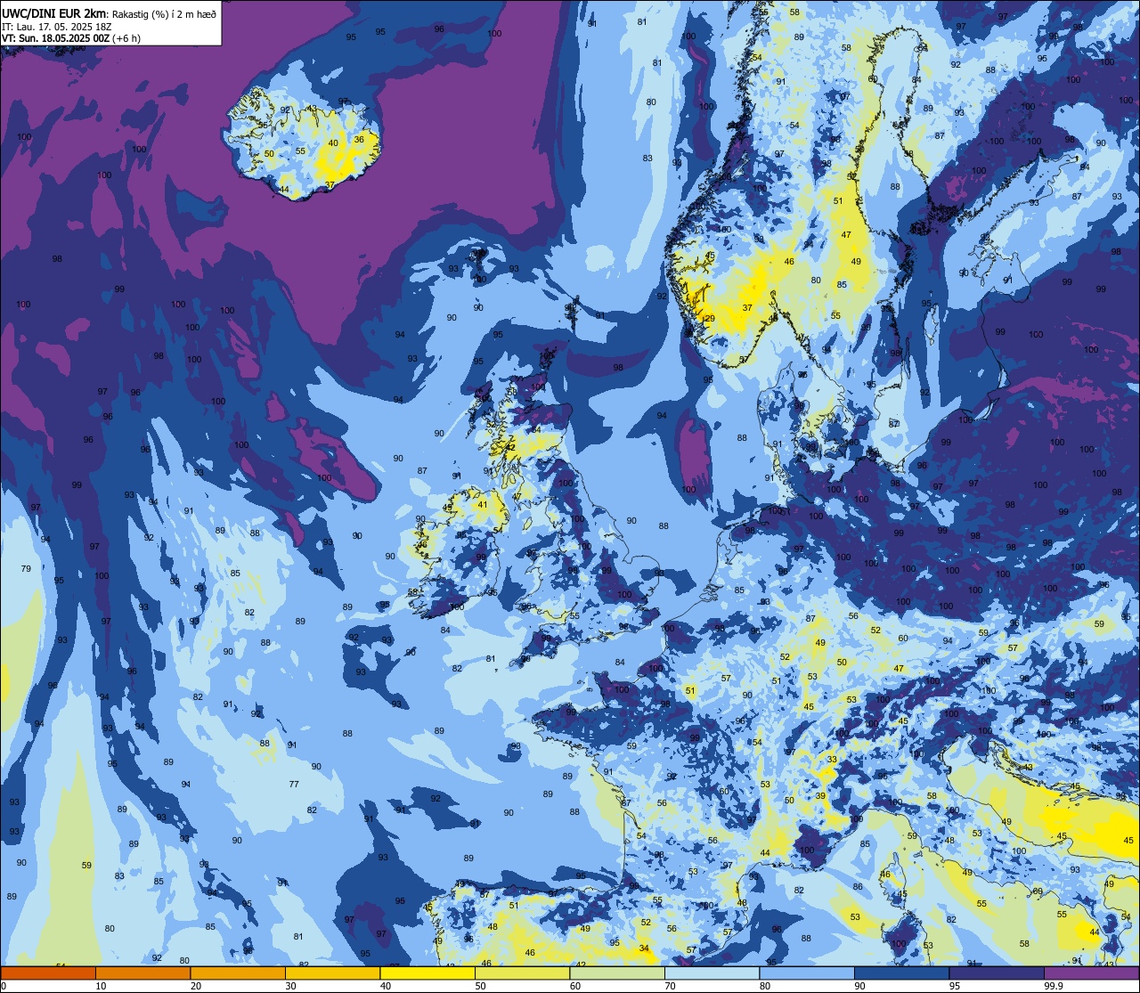
Task: Click the navy 95–99.9 legend swatch
Action: [x=997, y=973]
